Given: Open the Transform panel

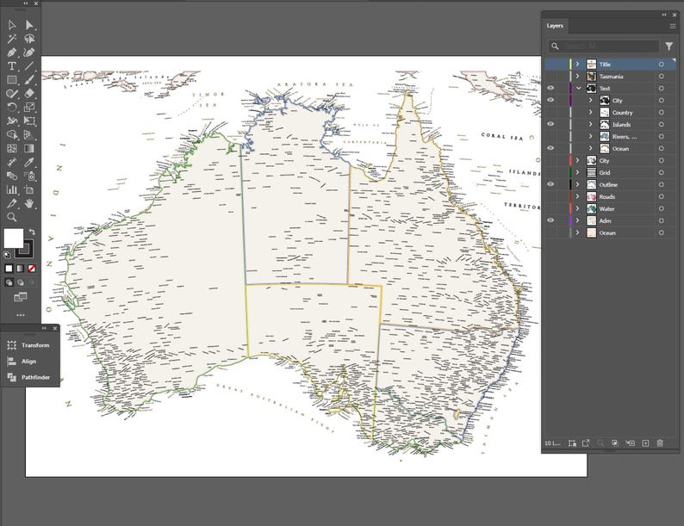Looking at the screenshot, I should pos(28,345).
